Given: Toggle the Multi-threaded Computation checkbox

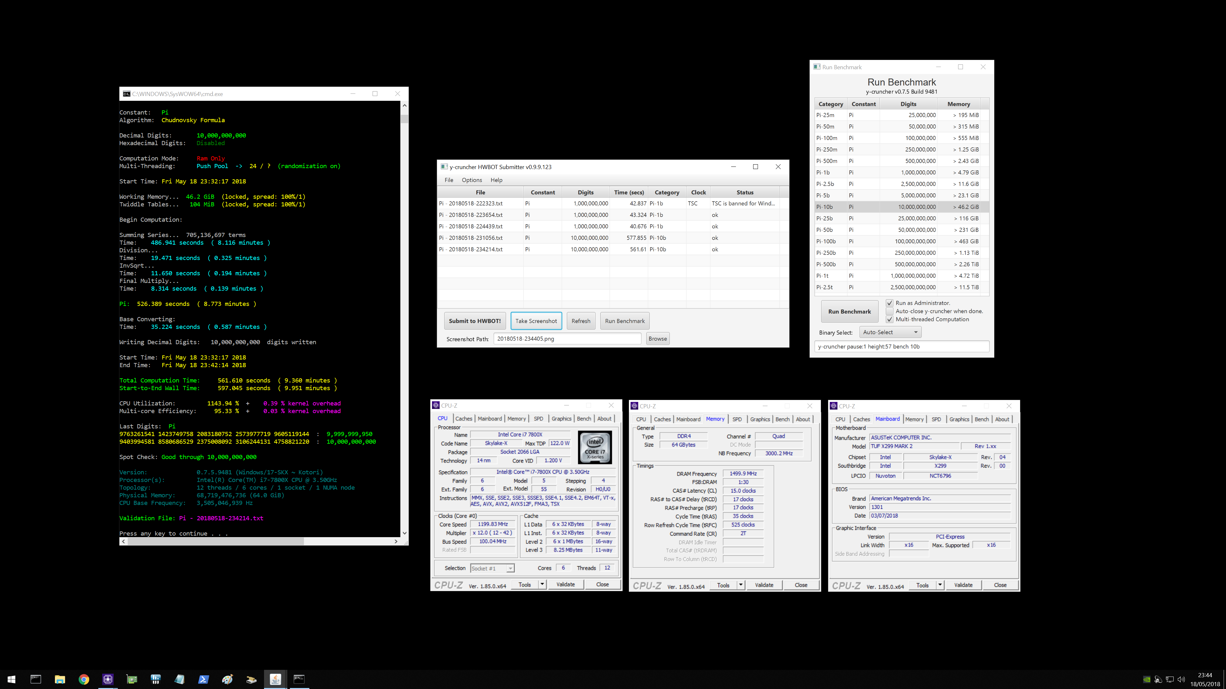Looking at the screenshot, I should tap(889, 319).
